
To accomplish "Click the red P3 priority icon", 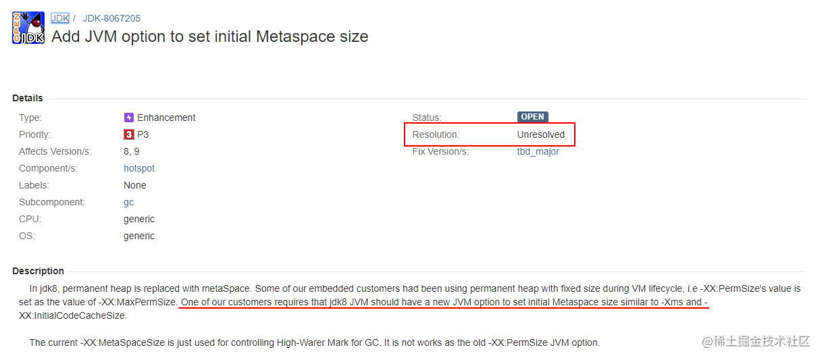I will [129, 134].
